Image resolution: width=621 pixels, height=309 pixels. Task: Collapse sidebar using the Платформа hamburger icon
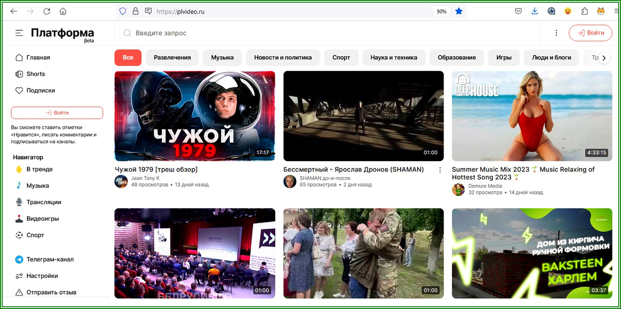19,33
